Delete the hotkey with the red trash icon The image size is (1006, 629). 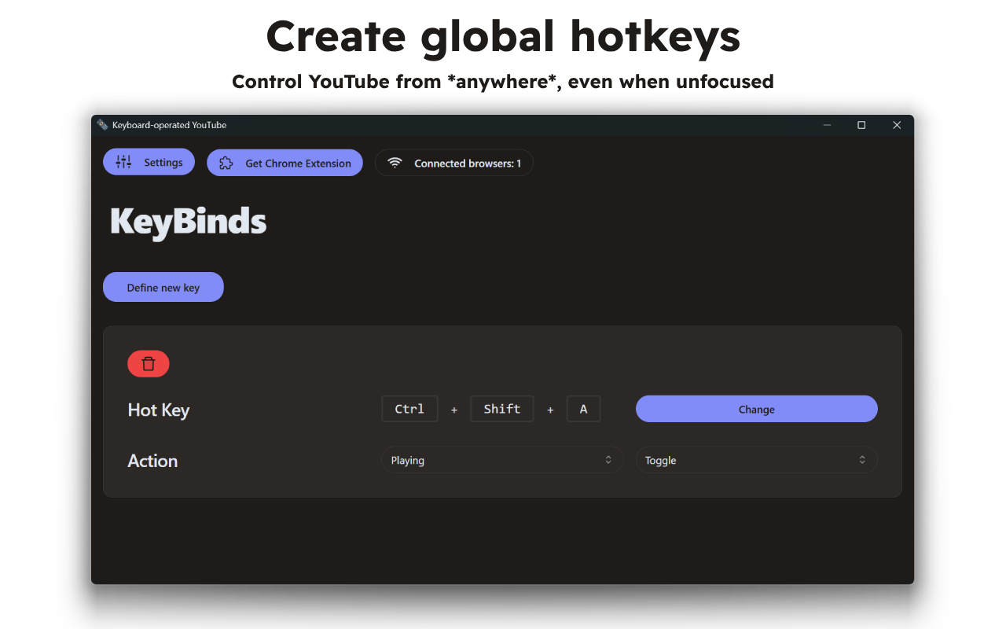click(149, 363)
